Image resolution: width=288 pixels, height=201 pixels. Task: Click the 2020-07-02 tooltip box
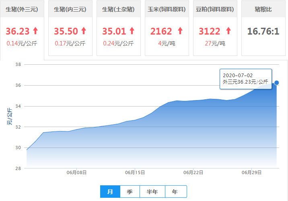click(245, 79)
